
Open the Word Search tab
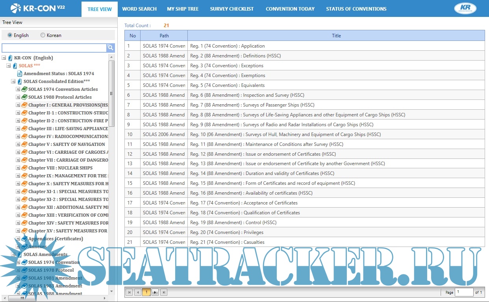139,9
